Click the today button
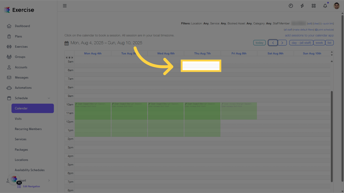The width and height of the screenshot is (344, 193). 259,42
